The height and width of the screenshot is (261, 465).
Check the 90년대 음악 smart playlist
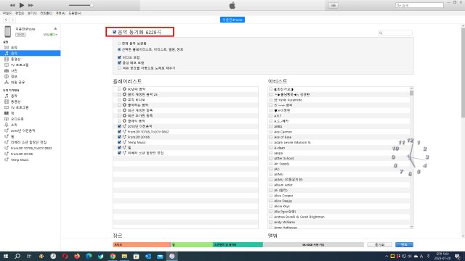pos(119,89)
